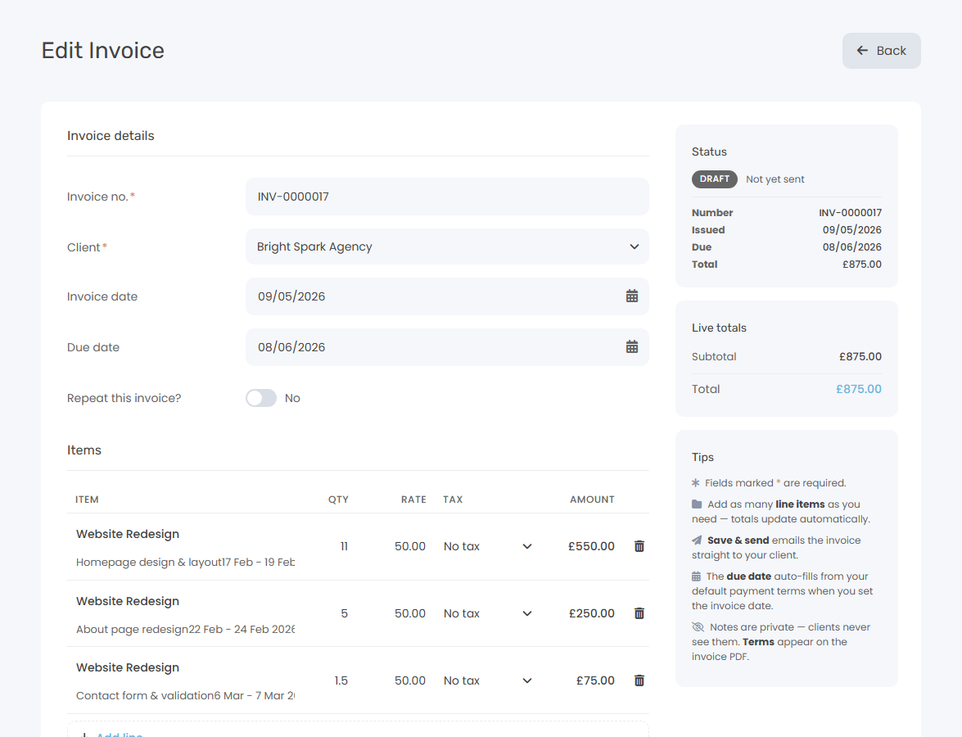Click Website Redesign name in £250.00 row
This screenshot has height=737, width=962.
tap(128, 601)
